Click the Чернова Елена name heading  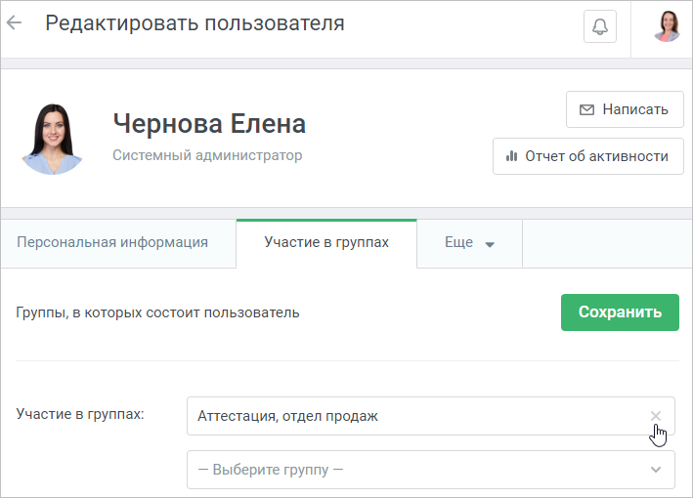pyautogui.click(x=209, y=124)
